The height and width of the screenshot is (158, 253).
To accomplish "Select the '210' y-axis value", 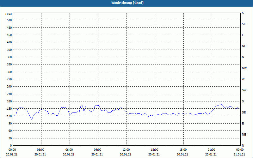I will pos(9,94).
